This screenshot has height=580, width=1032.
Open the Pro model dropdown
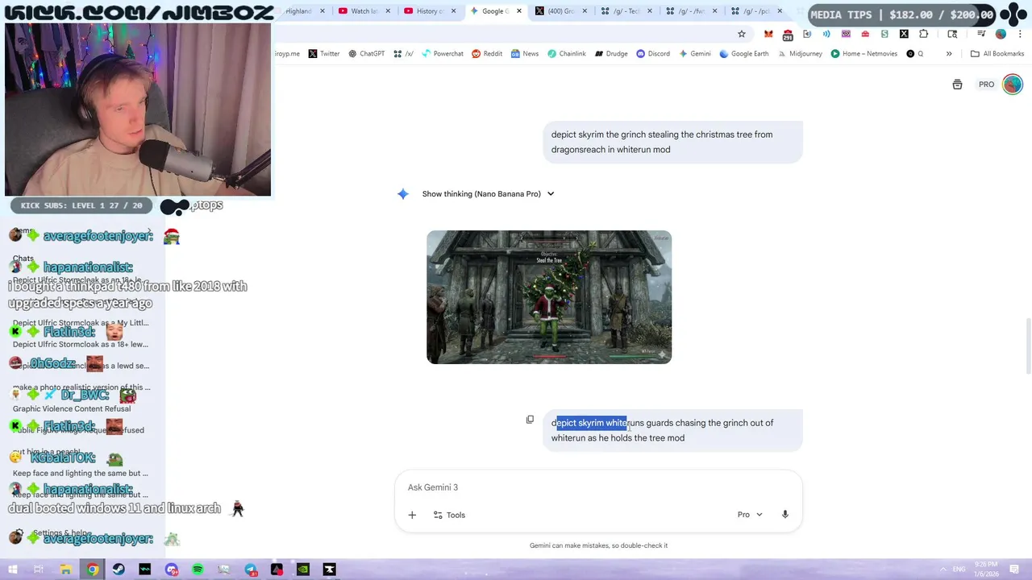750,515
